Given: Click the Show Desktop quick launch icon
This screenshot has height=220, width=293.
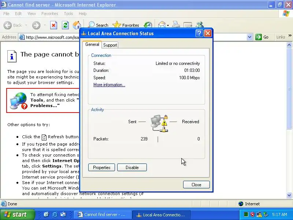Looking at the screenshot, I should (46, 214).
